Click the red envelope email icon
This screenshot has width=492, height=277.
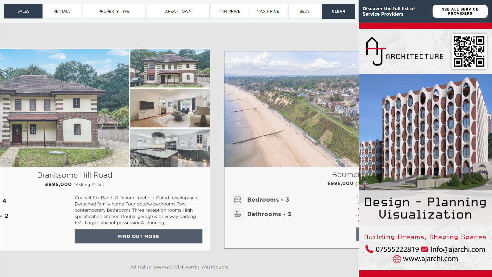tap(425, 249)
